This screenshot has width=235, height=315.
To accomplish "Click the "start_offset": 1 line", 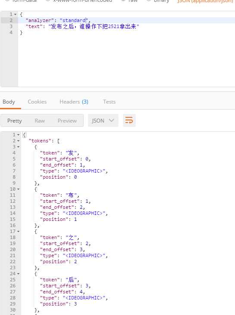I will [65, 201].
